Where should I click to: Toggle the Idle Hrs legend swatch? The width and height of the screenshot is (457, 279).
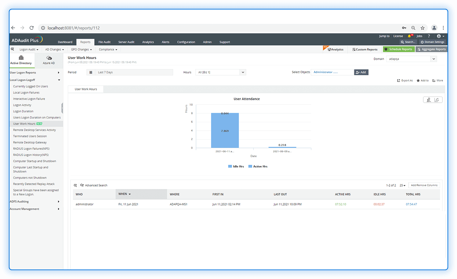click(x=230, y=166)
